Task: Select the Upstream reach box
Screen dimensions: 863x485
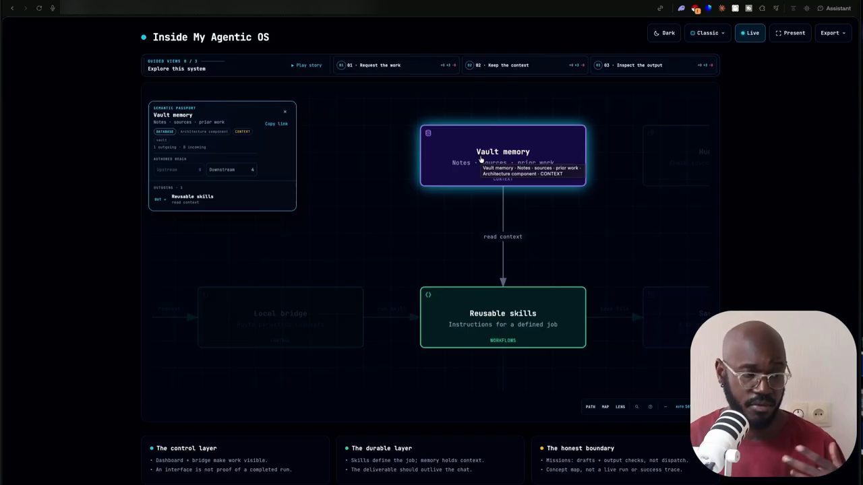Action: coord(179,170)
